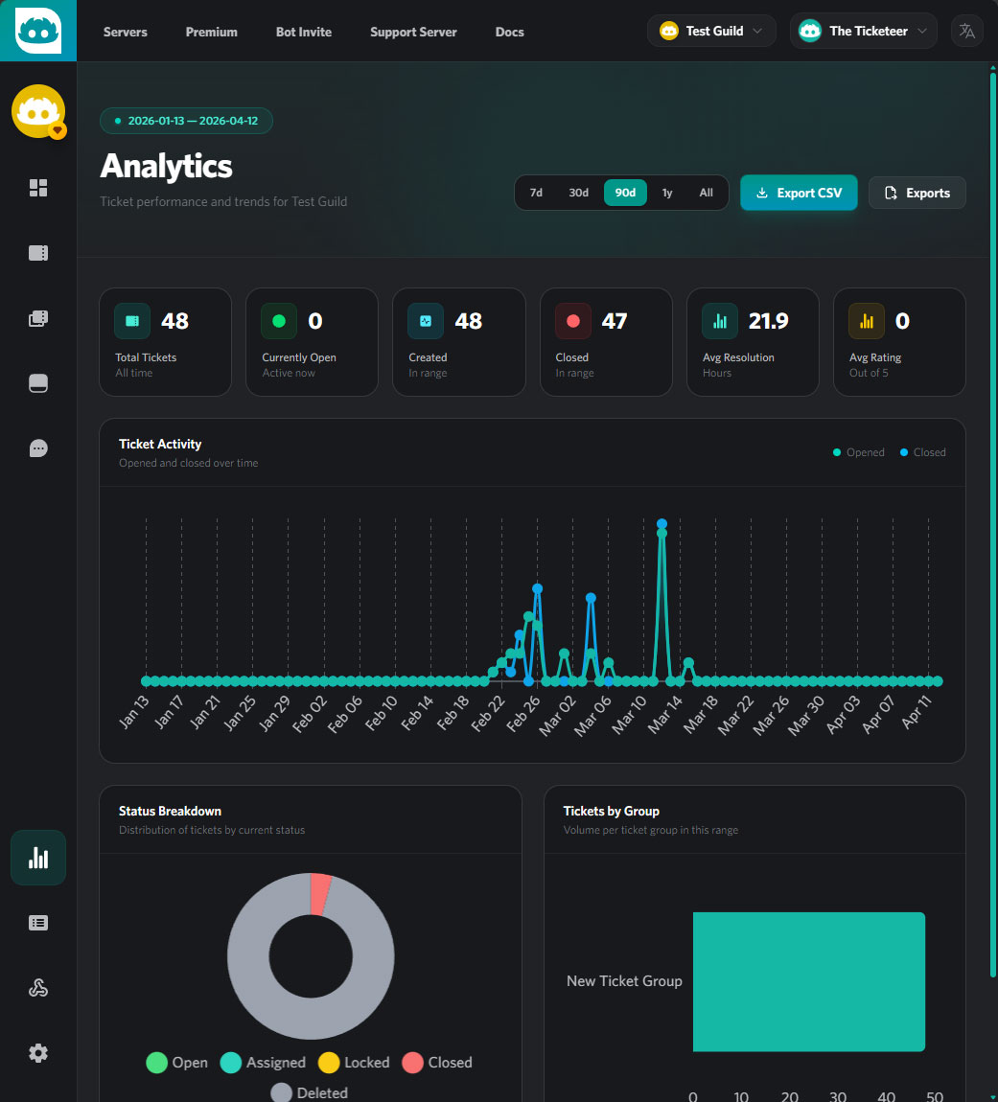Select the All time range option
Viewport: 998px width, 1102px height.
click(706, 192)
